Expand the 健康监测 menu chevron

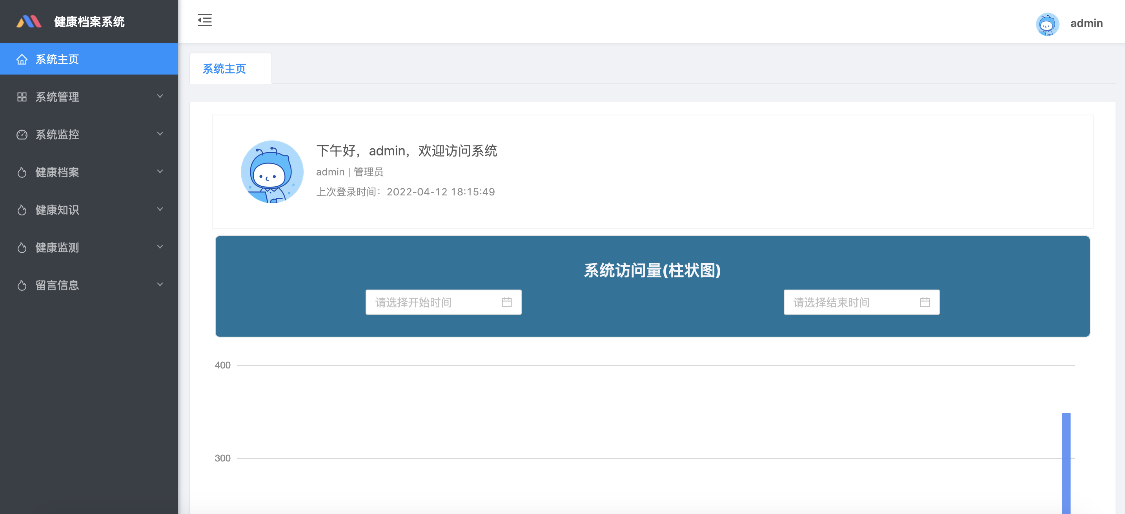160,247
